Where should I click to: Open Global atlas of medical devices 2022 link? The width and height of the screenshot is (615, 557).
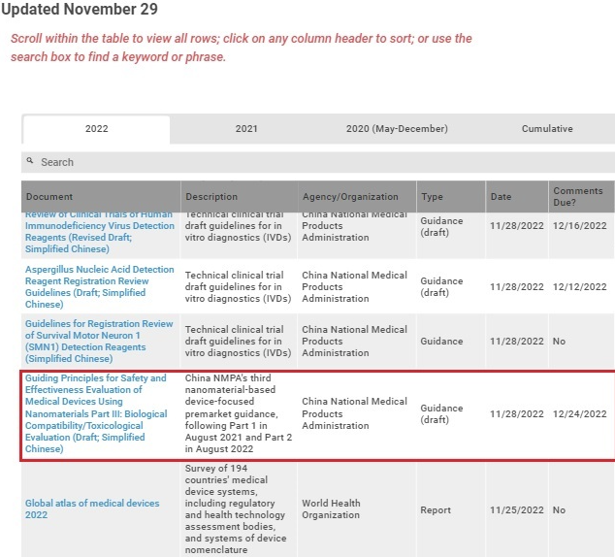click(x=92, y=508)
